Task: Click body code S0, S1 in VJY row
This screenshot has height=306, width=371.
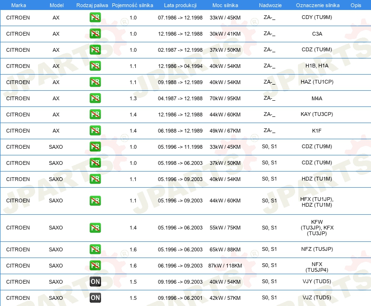Action: tap(269, 281)
